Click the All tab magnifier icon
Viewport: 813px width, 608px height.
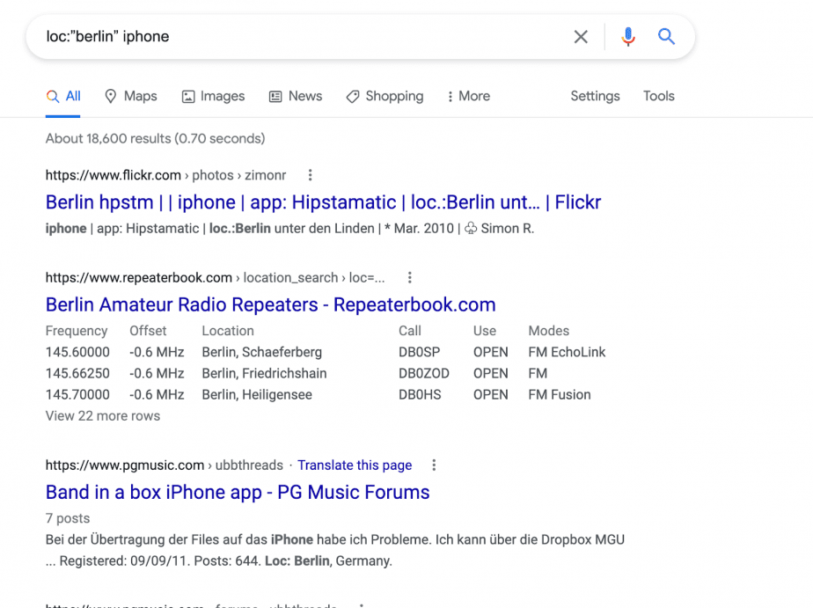coord(53,97)
